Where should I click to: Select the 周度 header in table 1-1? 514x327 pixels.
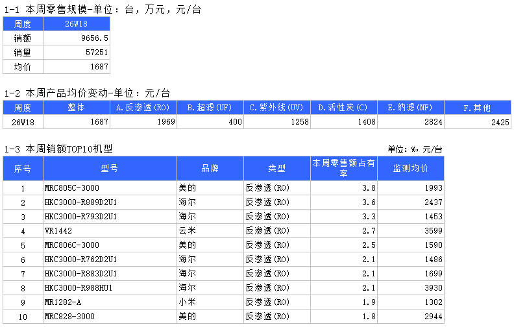[23, 24]
